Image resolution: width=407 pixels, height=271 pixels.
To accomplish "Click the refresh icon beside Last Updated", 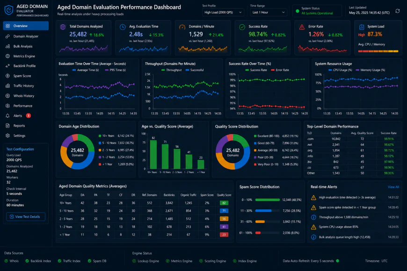I will (x=397, y=11).
